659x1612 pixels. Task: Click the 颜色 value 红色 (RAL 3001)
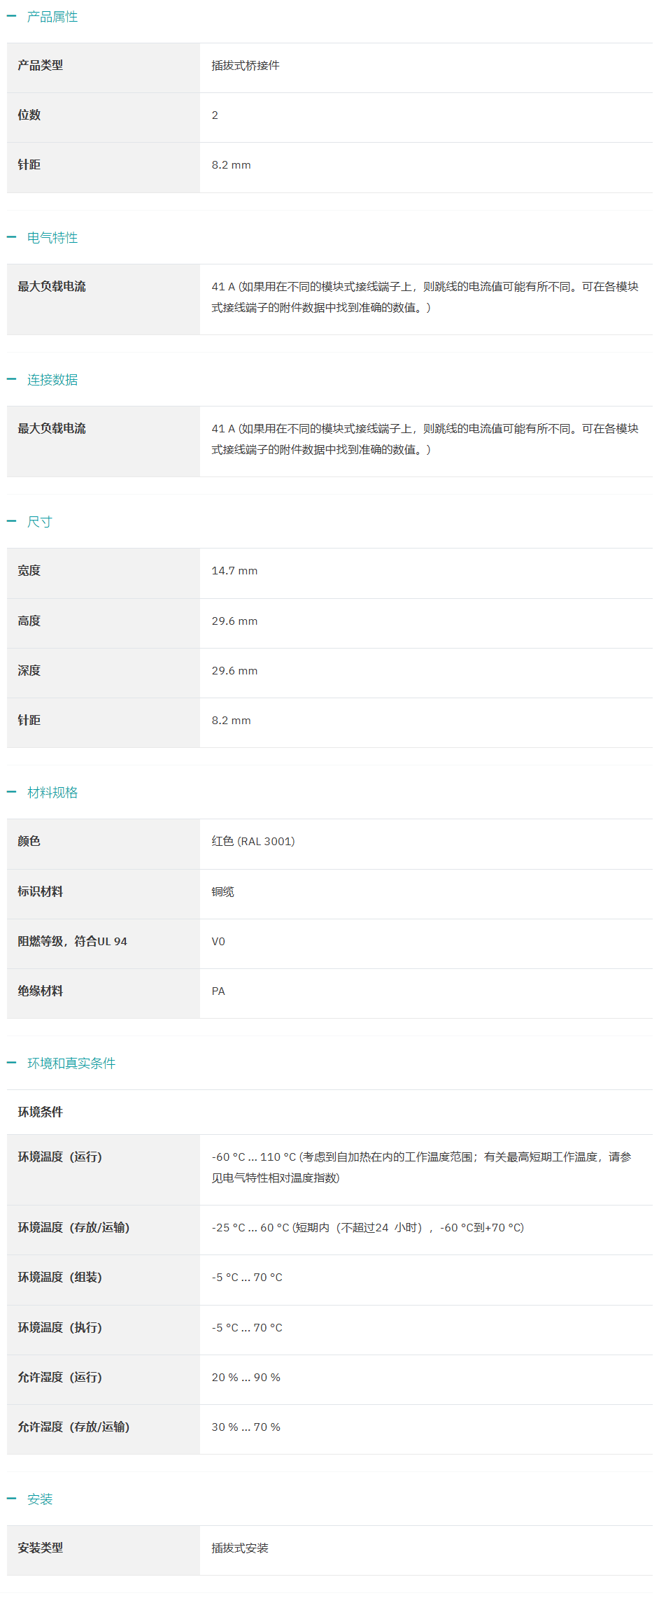point(253,842)
